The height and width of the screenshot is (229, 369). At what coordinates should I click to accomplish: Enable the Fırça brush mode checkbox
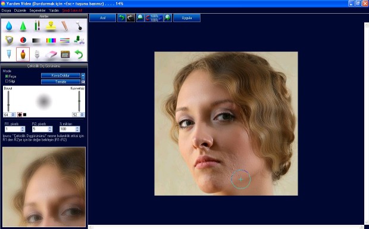pyautogui.click(x=7, y=76)
